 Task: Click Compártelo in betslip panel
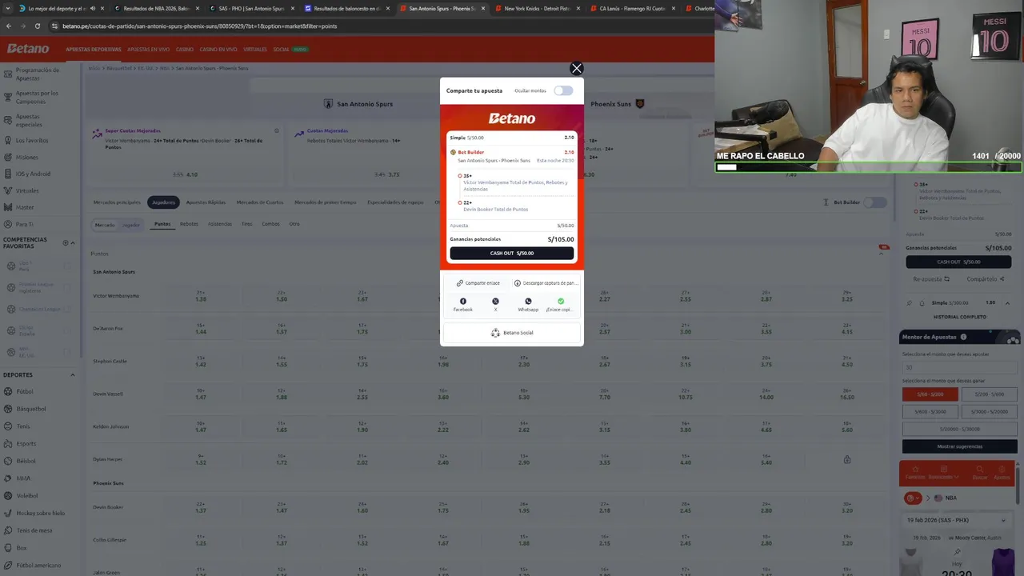(x=986, y=279)
